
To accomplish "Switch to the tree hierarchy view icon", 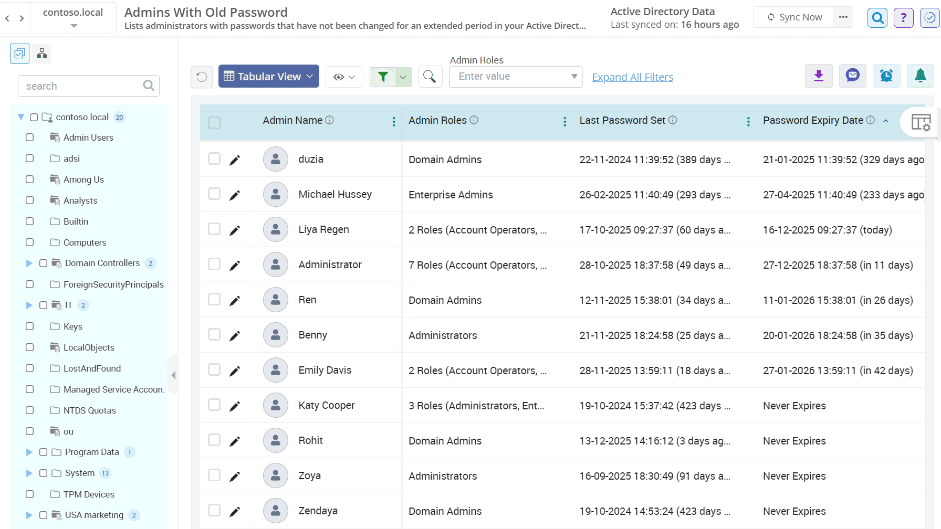I will pos(41,53).
